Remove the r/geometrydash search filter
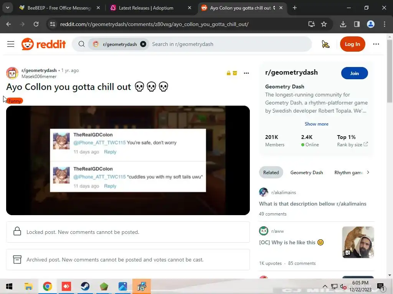The height and width of the screenshot is (294, 393). (143, 44)
